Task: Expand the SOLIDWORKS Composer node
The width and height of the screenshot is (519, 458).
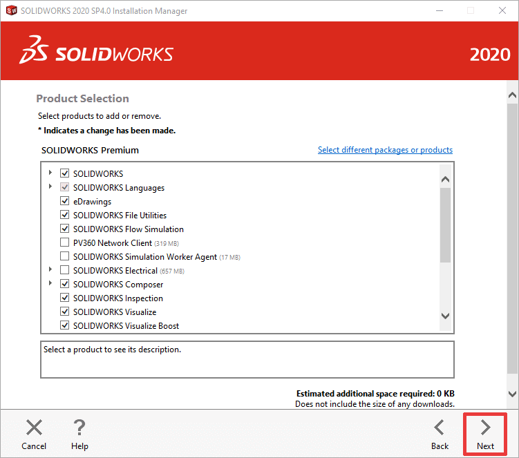Action: tap(50, 283)
